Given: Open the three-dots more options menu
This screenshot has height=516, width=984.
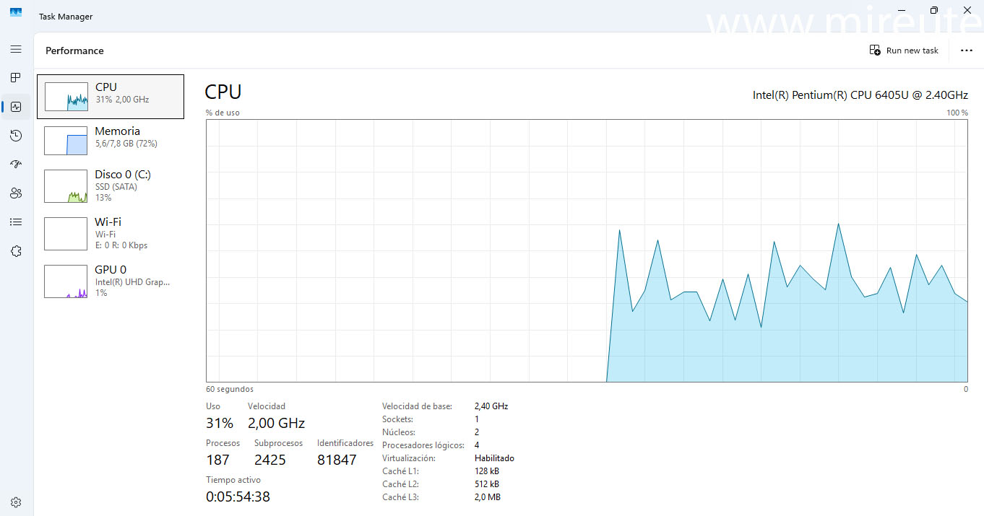Looking at the screenshot, I should (967, 51).
